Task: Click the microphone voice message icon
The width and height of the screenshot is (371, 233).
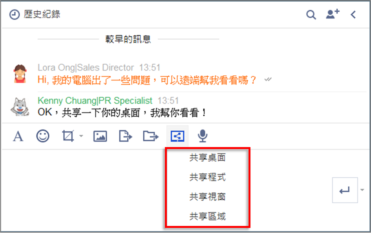Action: pos(203,136)
